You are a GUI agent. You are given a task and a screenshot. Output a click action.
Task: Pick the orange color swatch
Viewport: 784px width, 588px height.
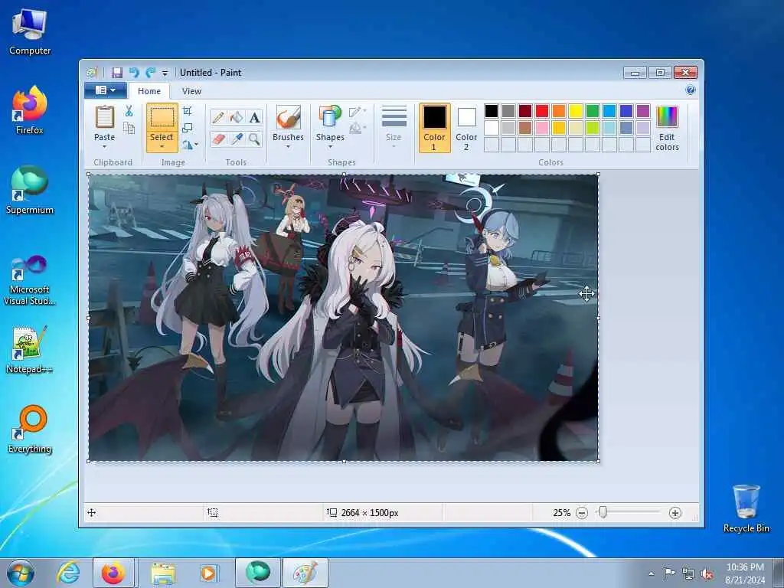tap(559, 111)
